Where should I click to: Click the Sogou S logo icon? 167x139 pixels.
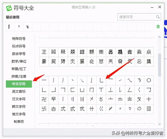point(9,8)
